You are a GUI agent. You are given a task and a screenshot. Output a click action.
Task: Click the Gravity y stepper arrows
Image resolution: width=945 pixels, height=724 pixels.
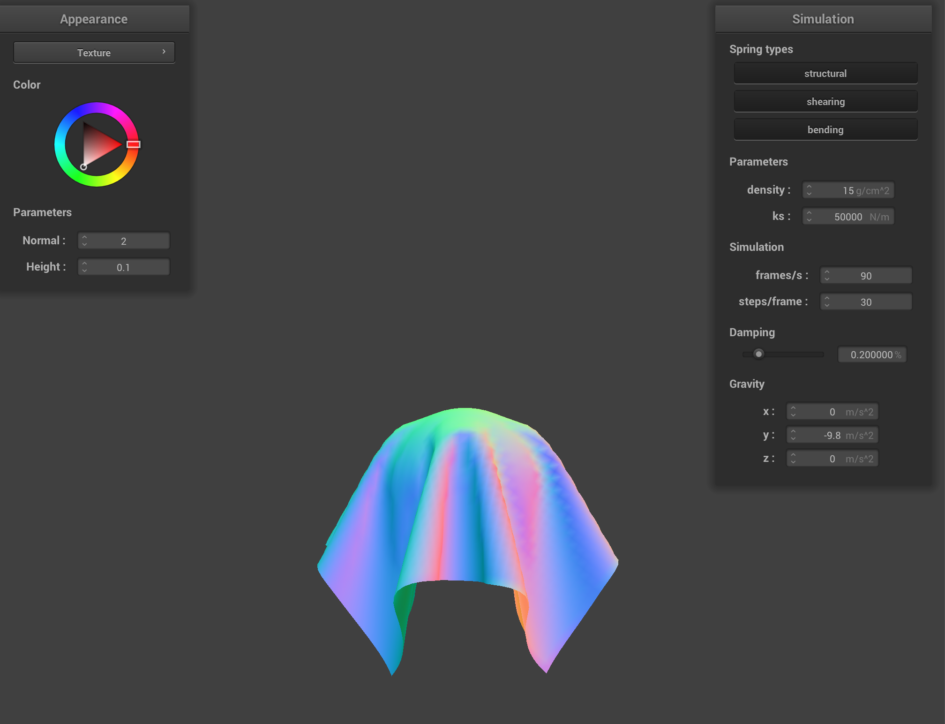(793, 435)
